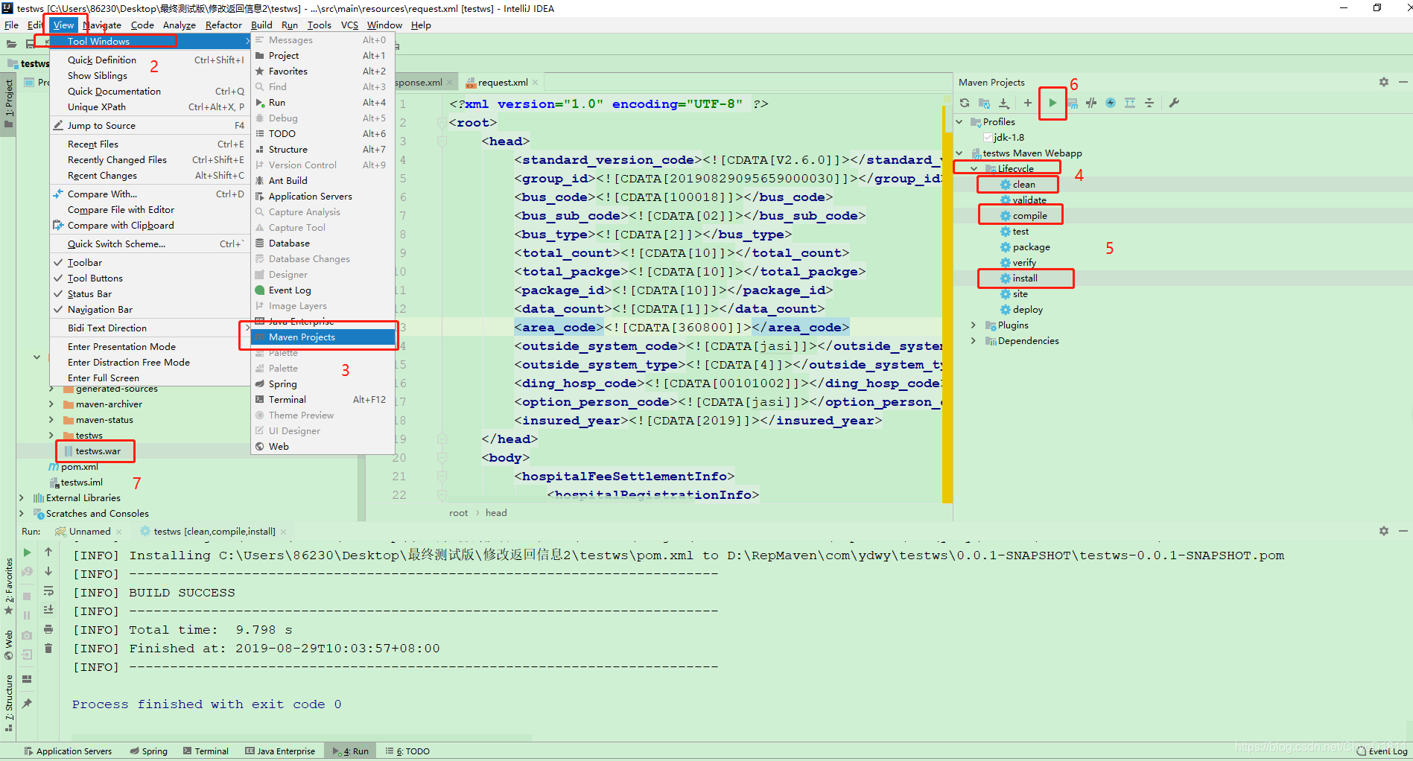Viewport: 1413px width, 761px height.
Task: Download Maven sources and documentation icon
Action: [x=1004, y=103]
